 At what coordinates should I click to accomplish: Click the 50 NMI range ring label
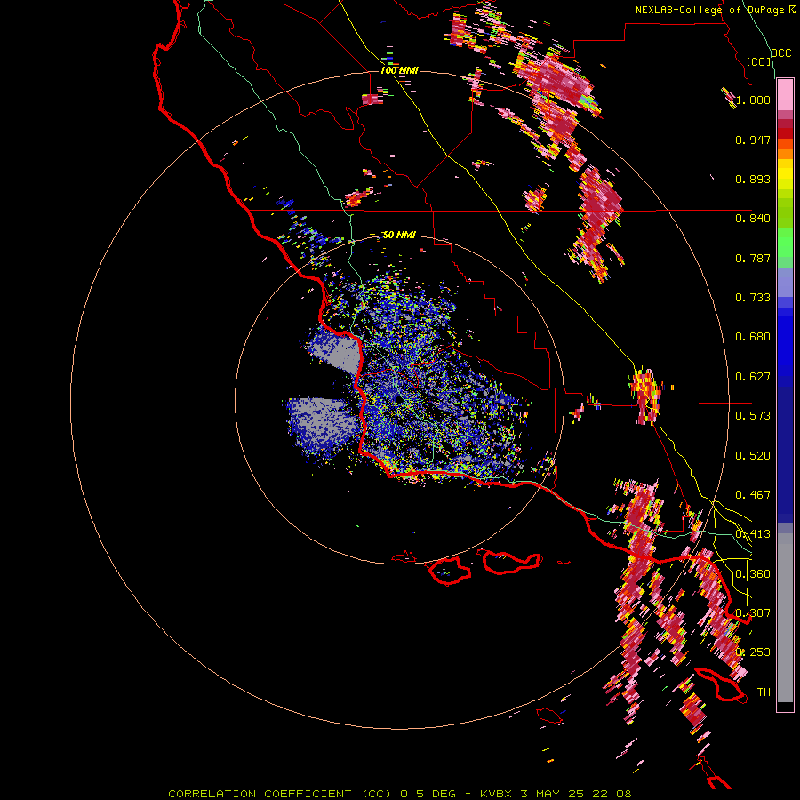coord(399,236)
